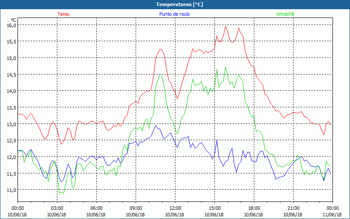350x219 pixels.
Task: Click the 15,0 value on y-axis
Action: pos(11,58)
